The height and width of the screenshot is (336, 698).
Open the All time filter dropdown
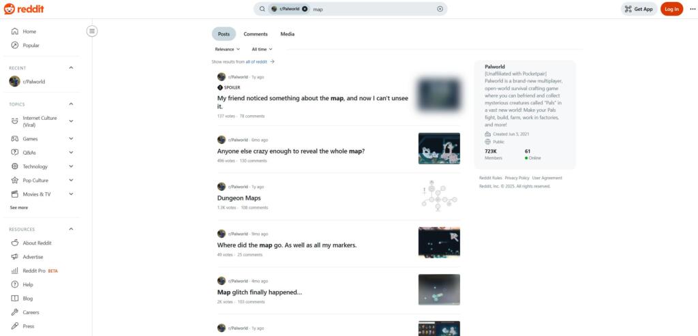coord(262,49)
